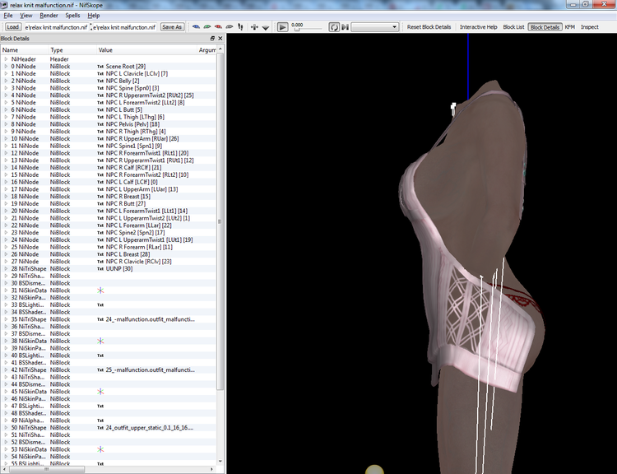The height and width of the screenshot is (474, 617).
Task: Toggle the Inspect panel button
Action: (590, 27)
